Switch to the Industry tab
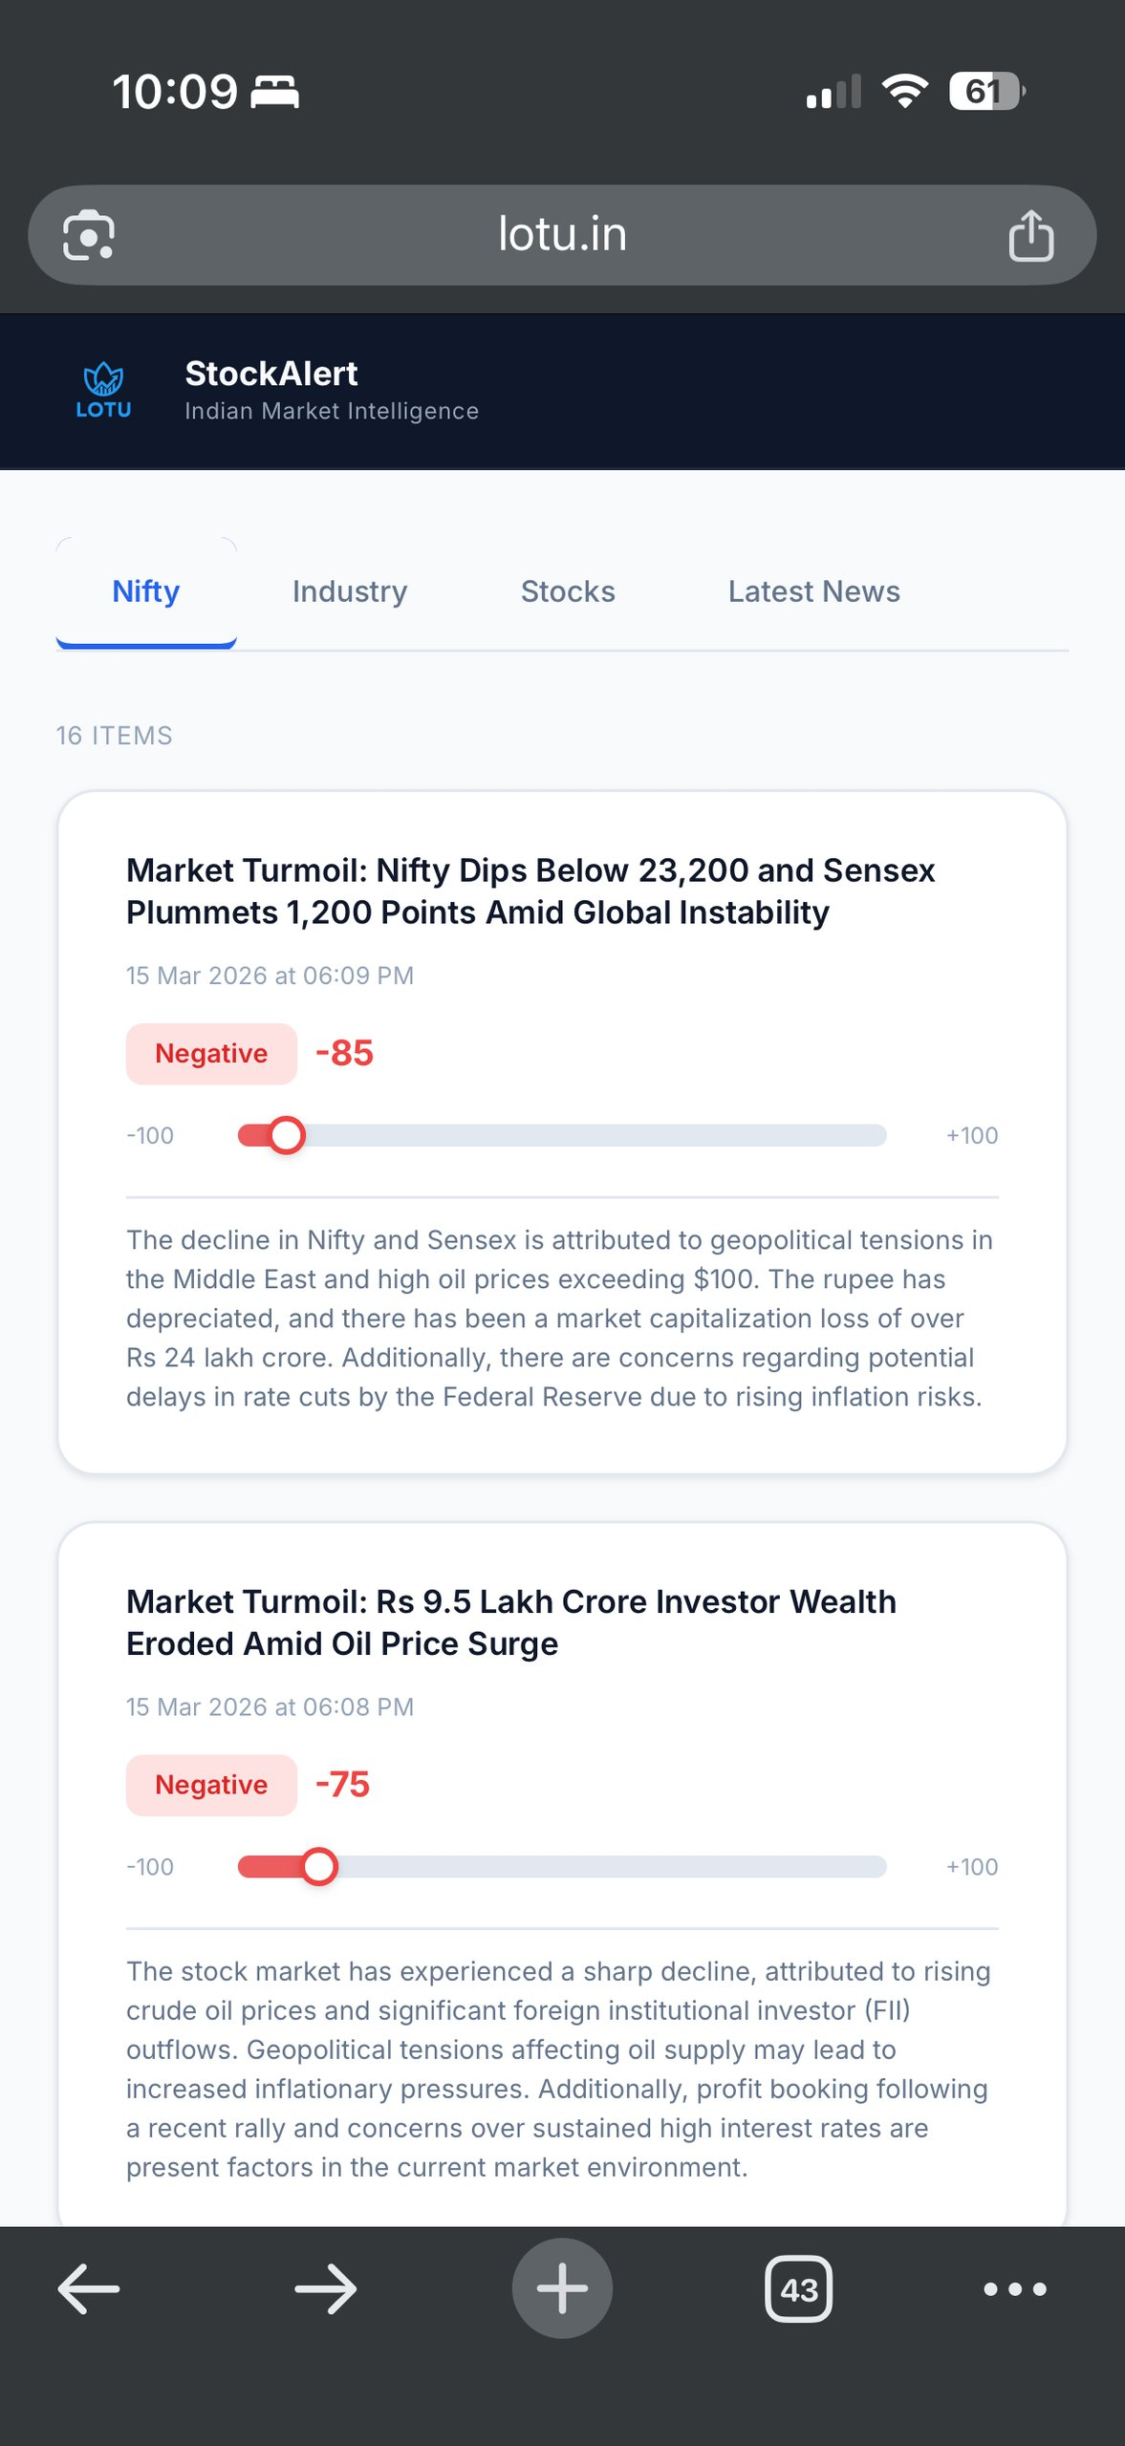The width and height of the screenshot is (1125, 2446). click(x=350, y=591)
